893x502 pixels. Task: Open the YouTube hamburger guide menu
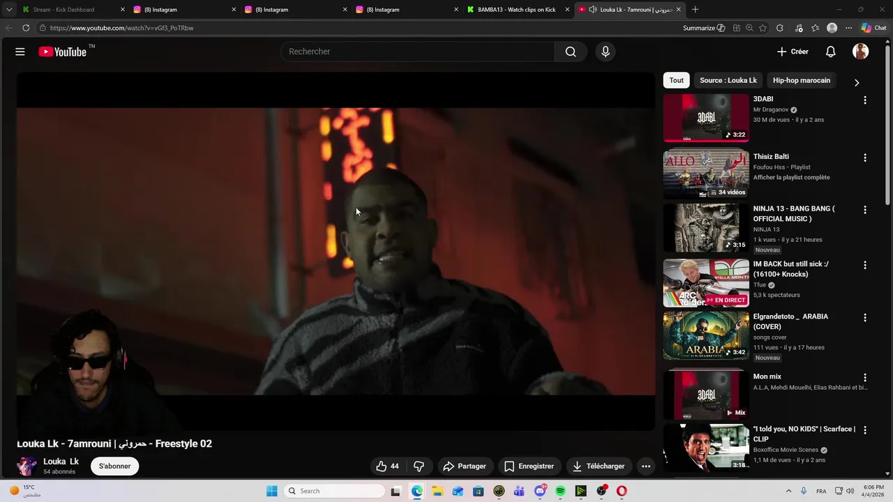click(x=20, y=52)
